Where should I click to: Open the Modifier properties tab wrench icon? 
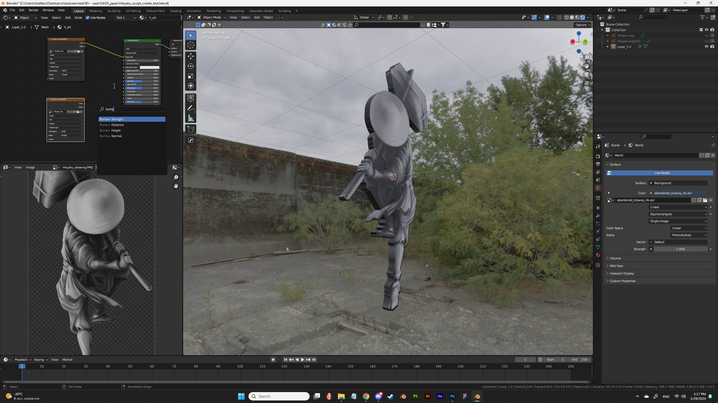pyautogui.click(x=598, y=216)
